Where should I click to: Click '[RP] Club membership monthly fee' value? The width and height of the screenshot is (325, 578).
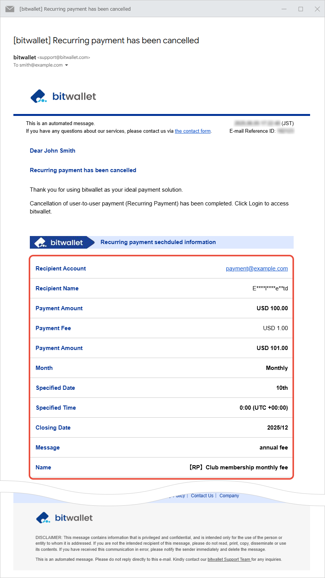click(238, 467)
